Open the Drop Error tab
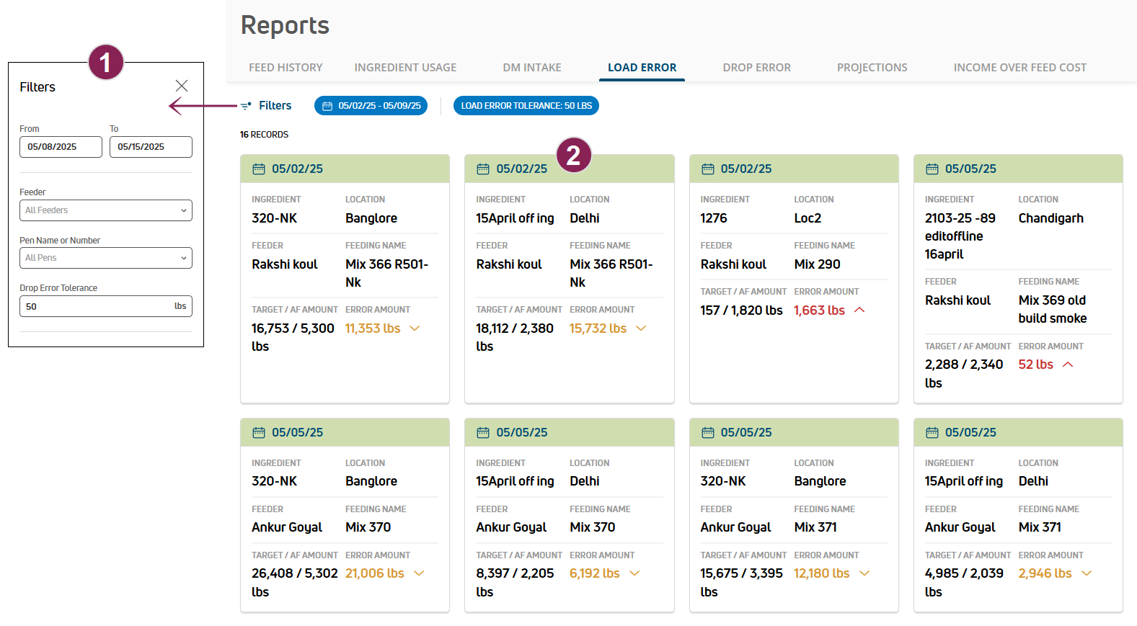1137x626 pixels. click(756, 68)
